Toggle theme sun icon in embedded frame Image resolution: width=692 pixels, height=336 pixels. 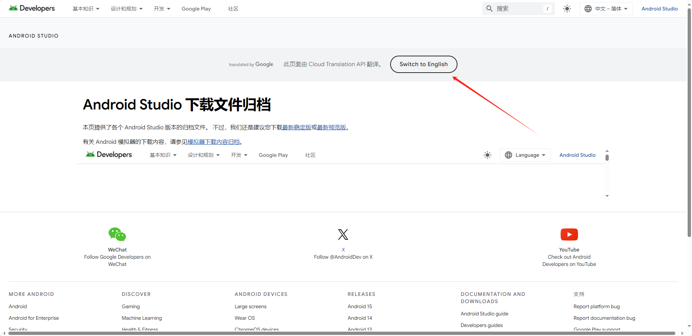[x=488, y=155]
